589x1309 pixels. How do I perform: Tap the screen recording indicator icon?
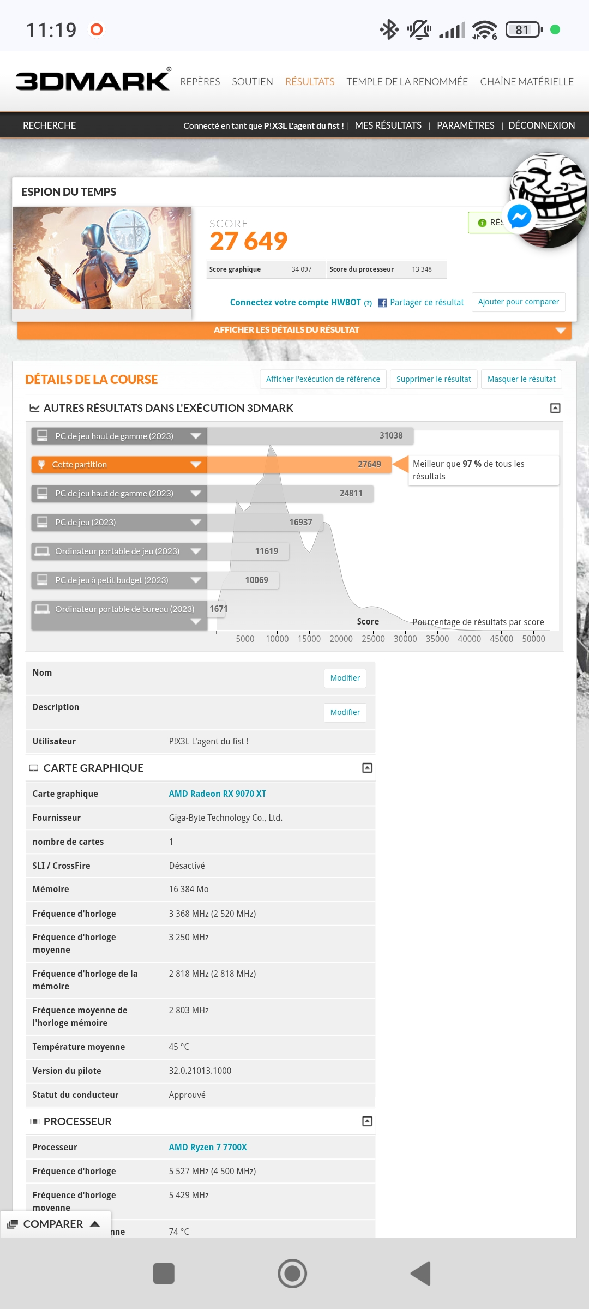pyautogui.click(x=97, y=29)
